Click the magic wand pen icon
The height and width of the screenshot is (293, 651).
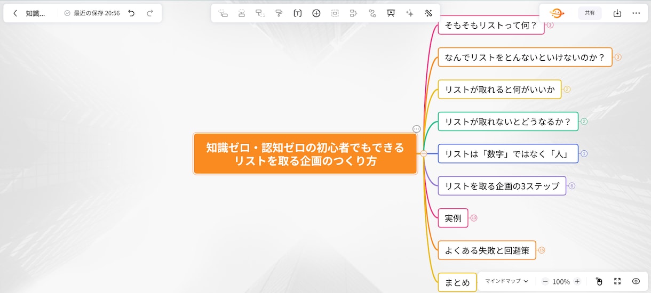(x=428, y=13)
